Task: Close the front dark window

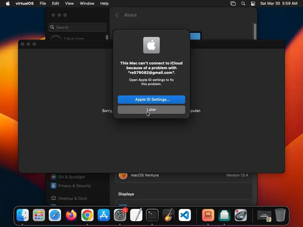Action: coord(22,44)
